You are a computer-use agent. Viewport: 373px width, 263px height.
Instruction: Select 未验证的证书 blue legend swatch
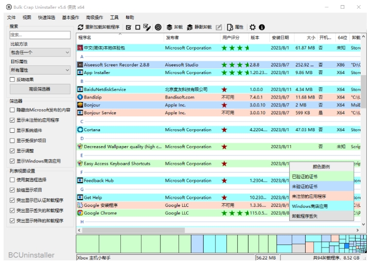point(322,186)
